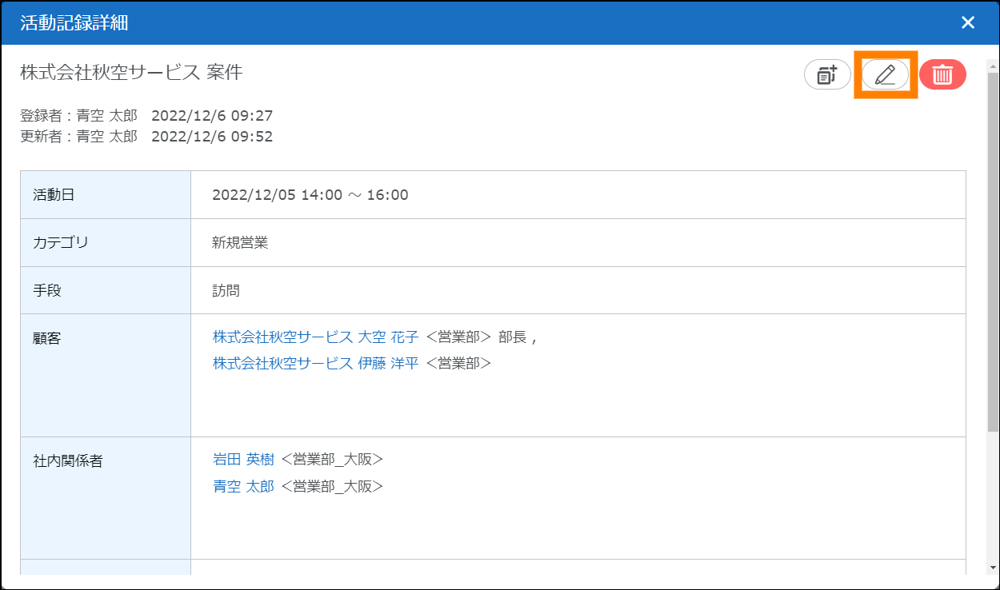Screen dimensions: 1000x590
Task: Close the 活動記録詳細 dialog
Action: [x=968, y=22]
